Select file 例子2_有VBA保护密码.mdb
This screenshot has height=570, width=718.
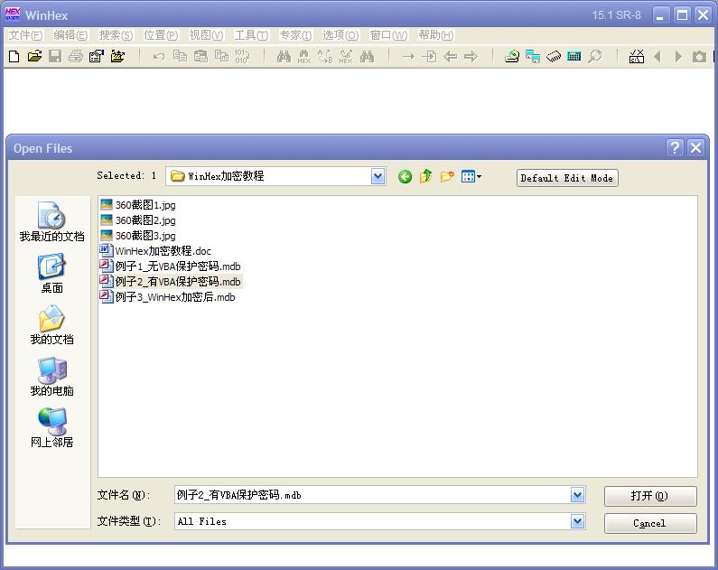click(x=171, y=282)
